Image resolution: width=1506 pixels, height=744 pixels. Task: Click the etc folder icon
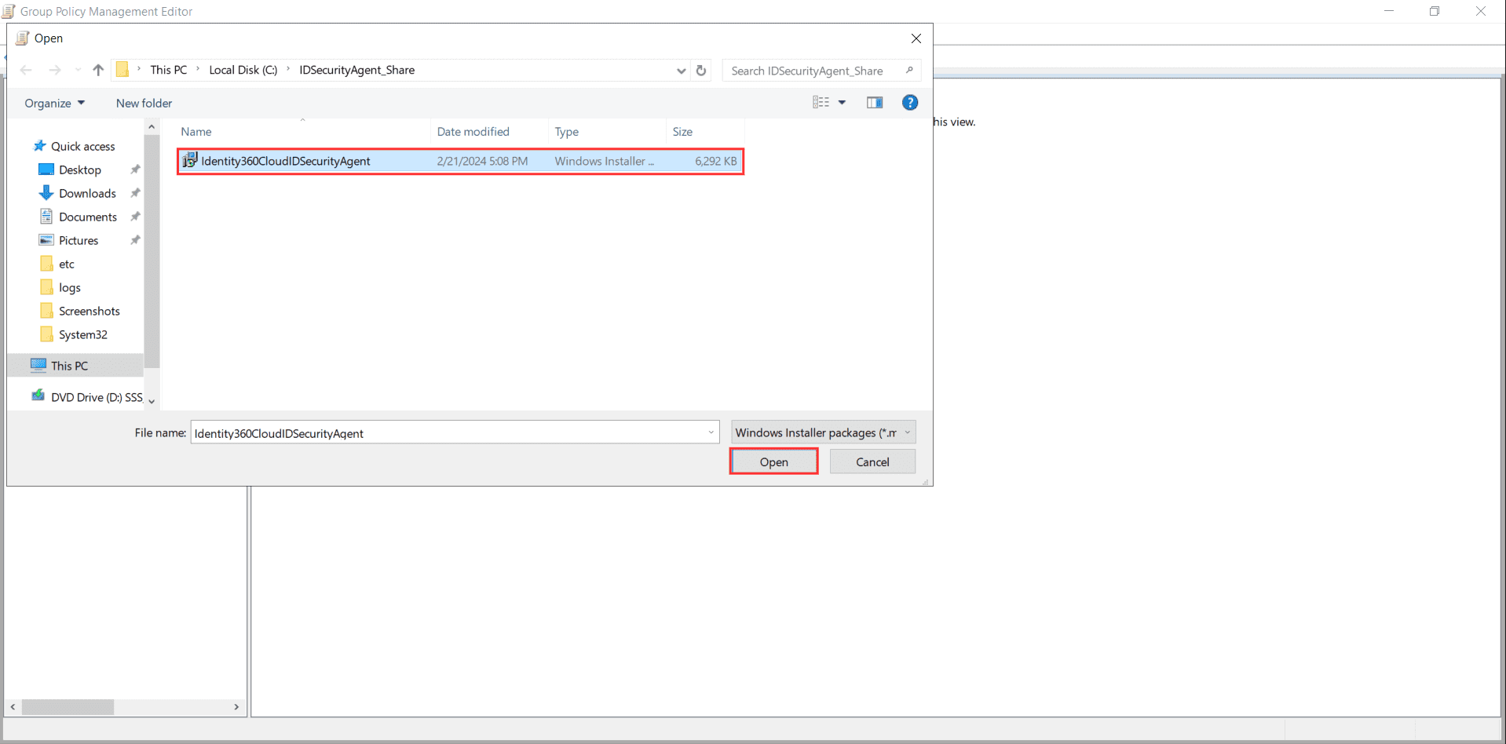coord(46,264)
